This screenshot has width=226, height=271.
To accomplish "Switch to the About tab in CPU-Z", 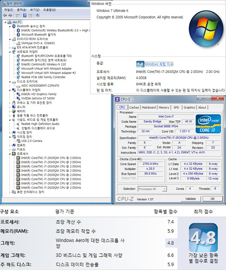I will click(x=202, y=107).
